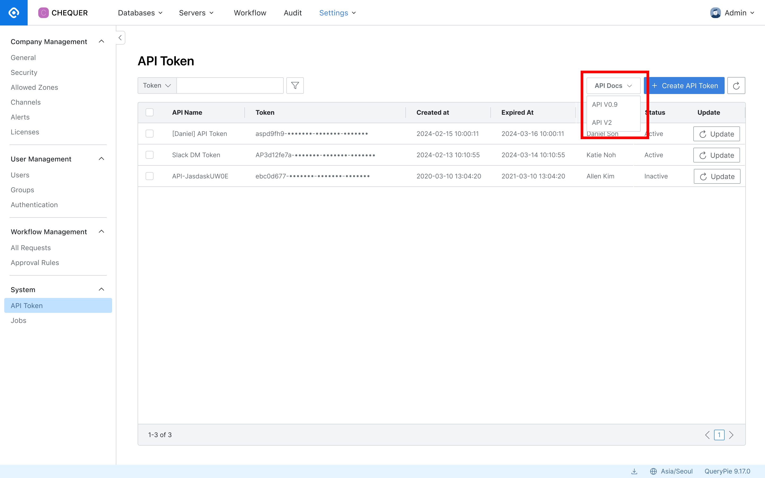The height and width of the screenshot is (478, 765).
Task: Toggle the API Docs dropdown
Action: point(613,86)
